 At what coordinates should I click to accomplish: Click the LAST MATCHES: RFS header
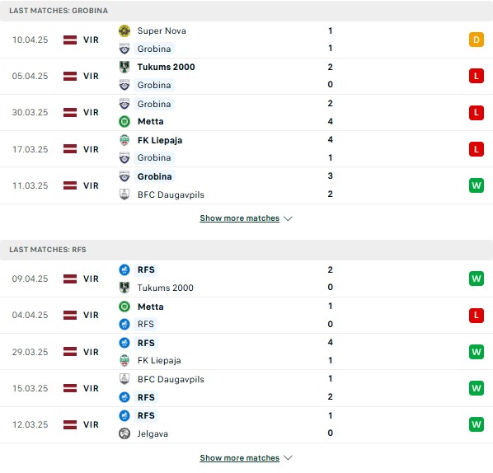click(x=48, y=250)
